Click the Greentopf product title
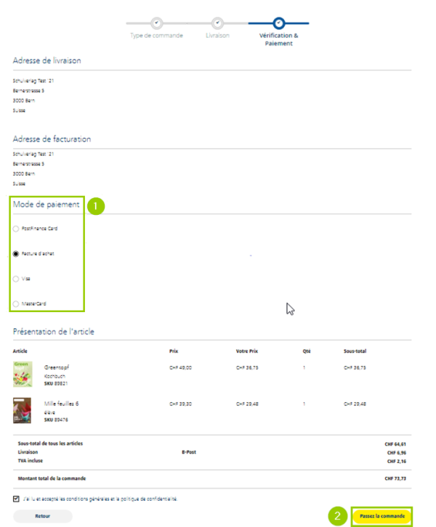This screenshot has height=527, width=436. point(58,368)
